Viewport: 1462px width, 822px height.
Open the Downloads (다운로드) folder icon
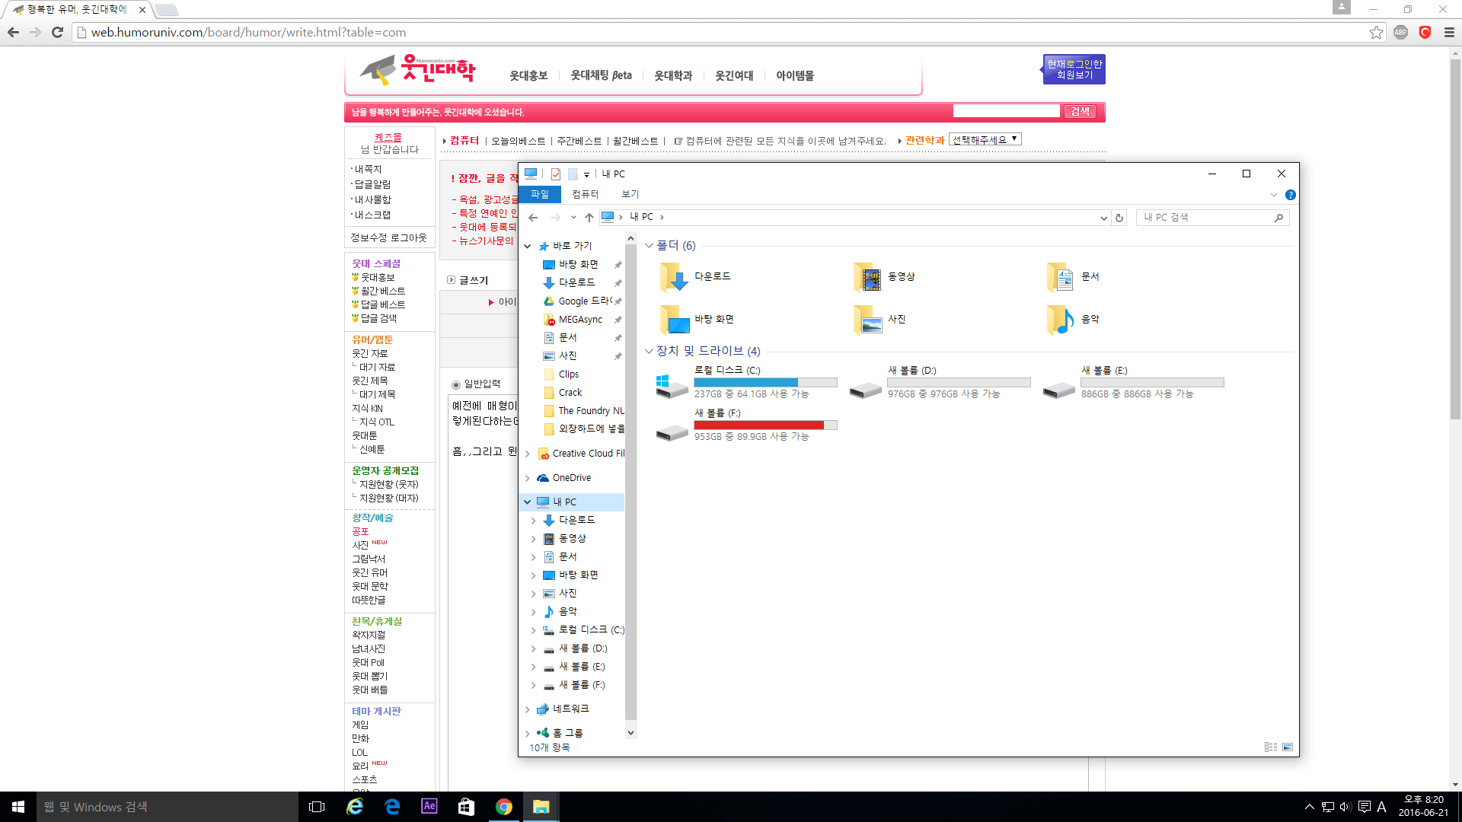[673, 277]
